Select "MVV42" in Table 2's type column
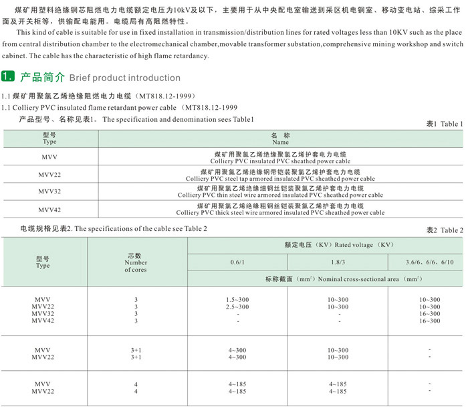 [43, 321]
